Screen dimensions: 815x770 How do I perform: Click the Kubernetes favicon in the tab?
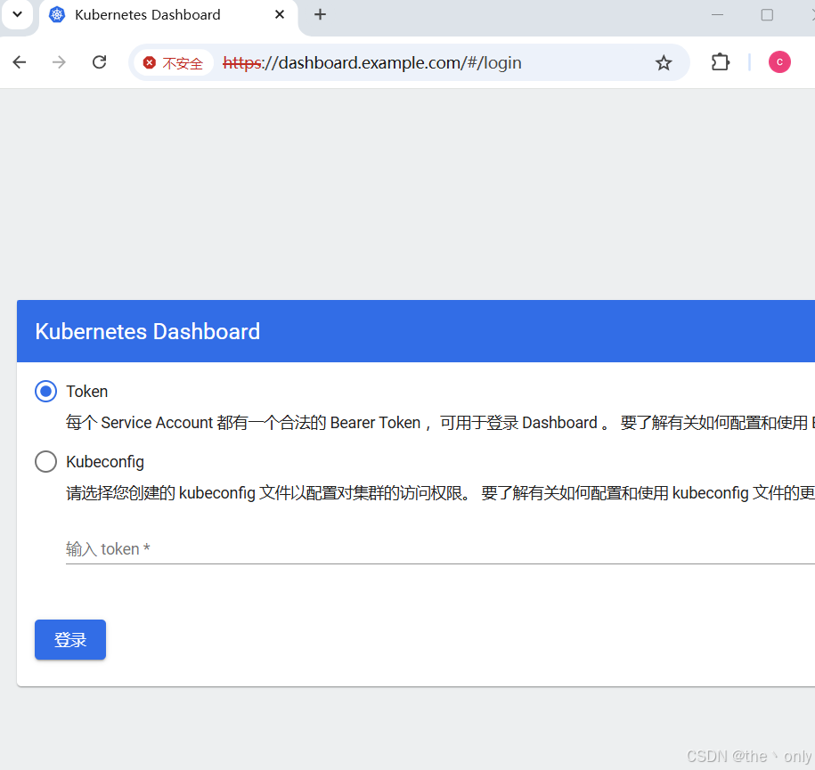coord(57,14)
